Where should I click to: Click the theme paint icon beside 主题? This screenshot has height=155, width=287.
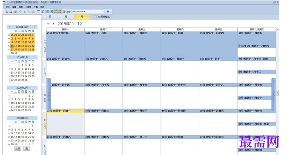[64, 11]
